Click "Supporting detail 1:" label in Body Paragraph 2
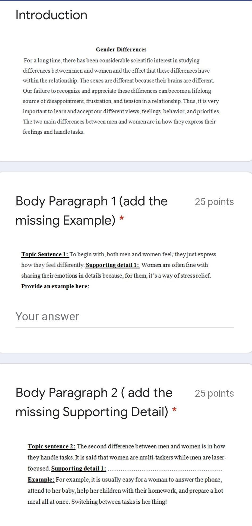The image size is (252, 526). (79, 468)
